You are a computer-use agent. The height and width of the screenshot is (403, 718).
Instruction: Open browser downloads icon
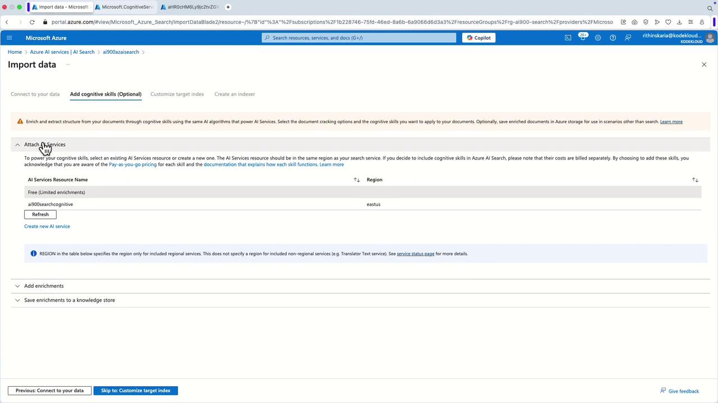click(x=679, y=22)
